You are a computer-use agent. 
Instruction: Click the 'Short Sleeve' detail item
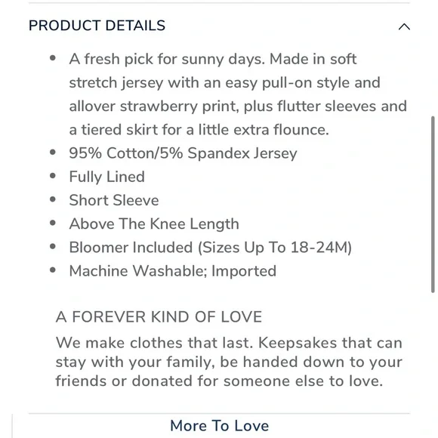click(x=114, y=200)
